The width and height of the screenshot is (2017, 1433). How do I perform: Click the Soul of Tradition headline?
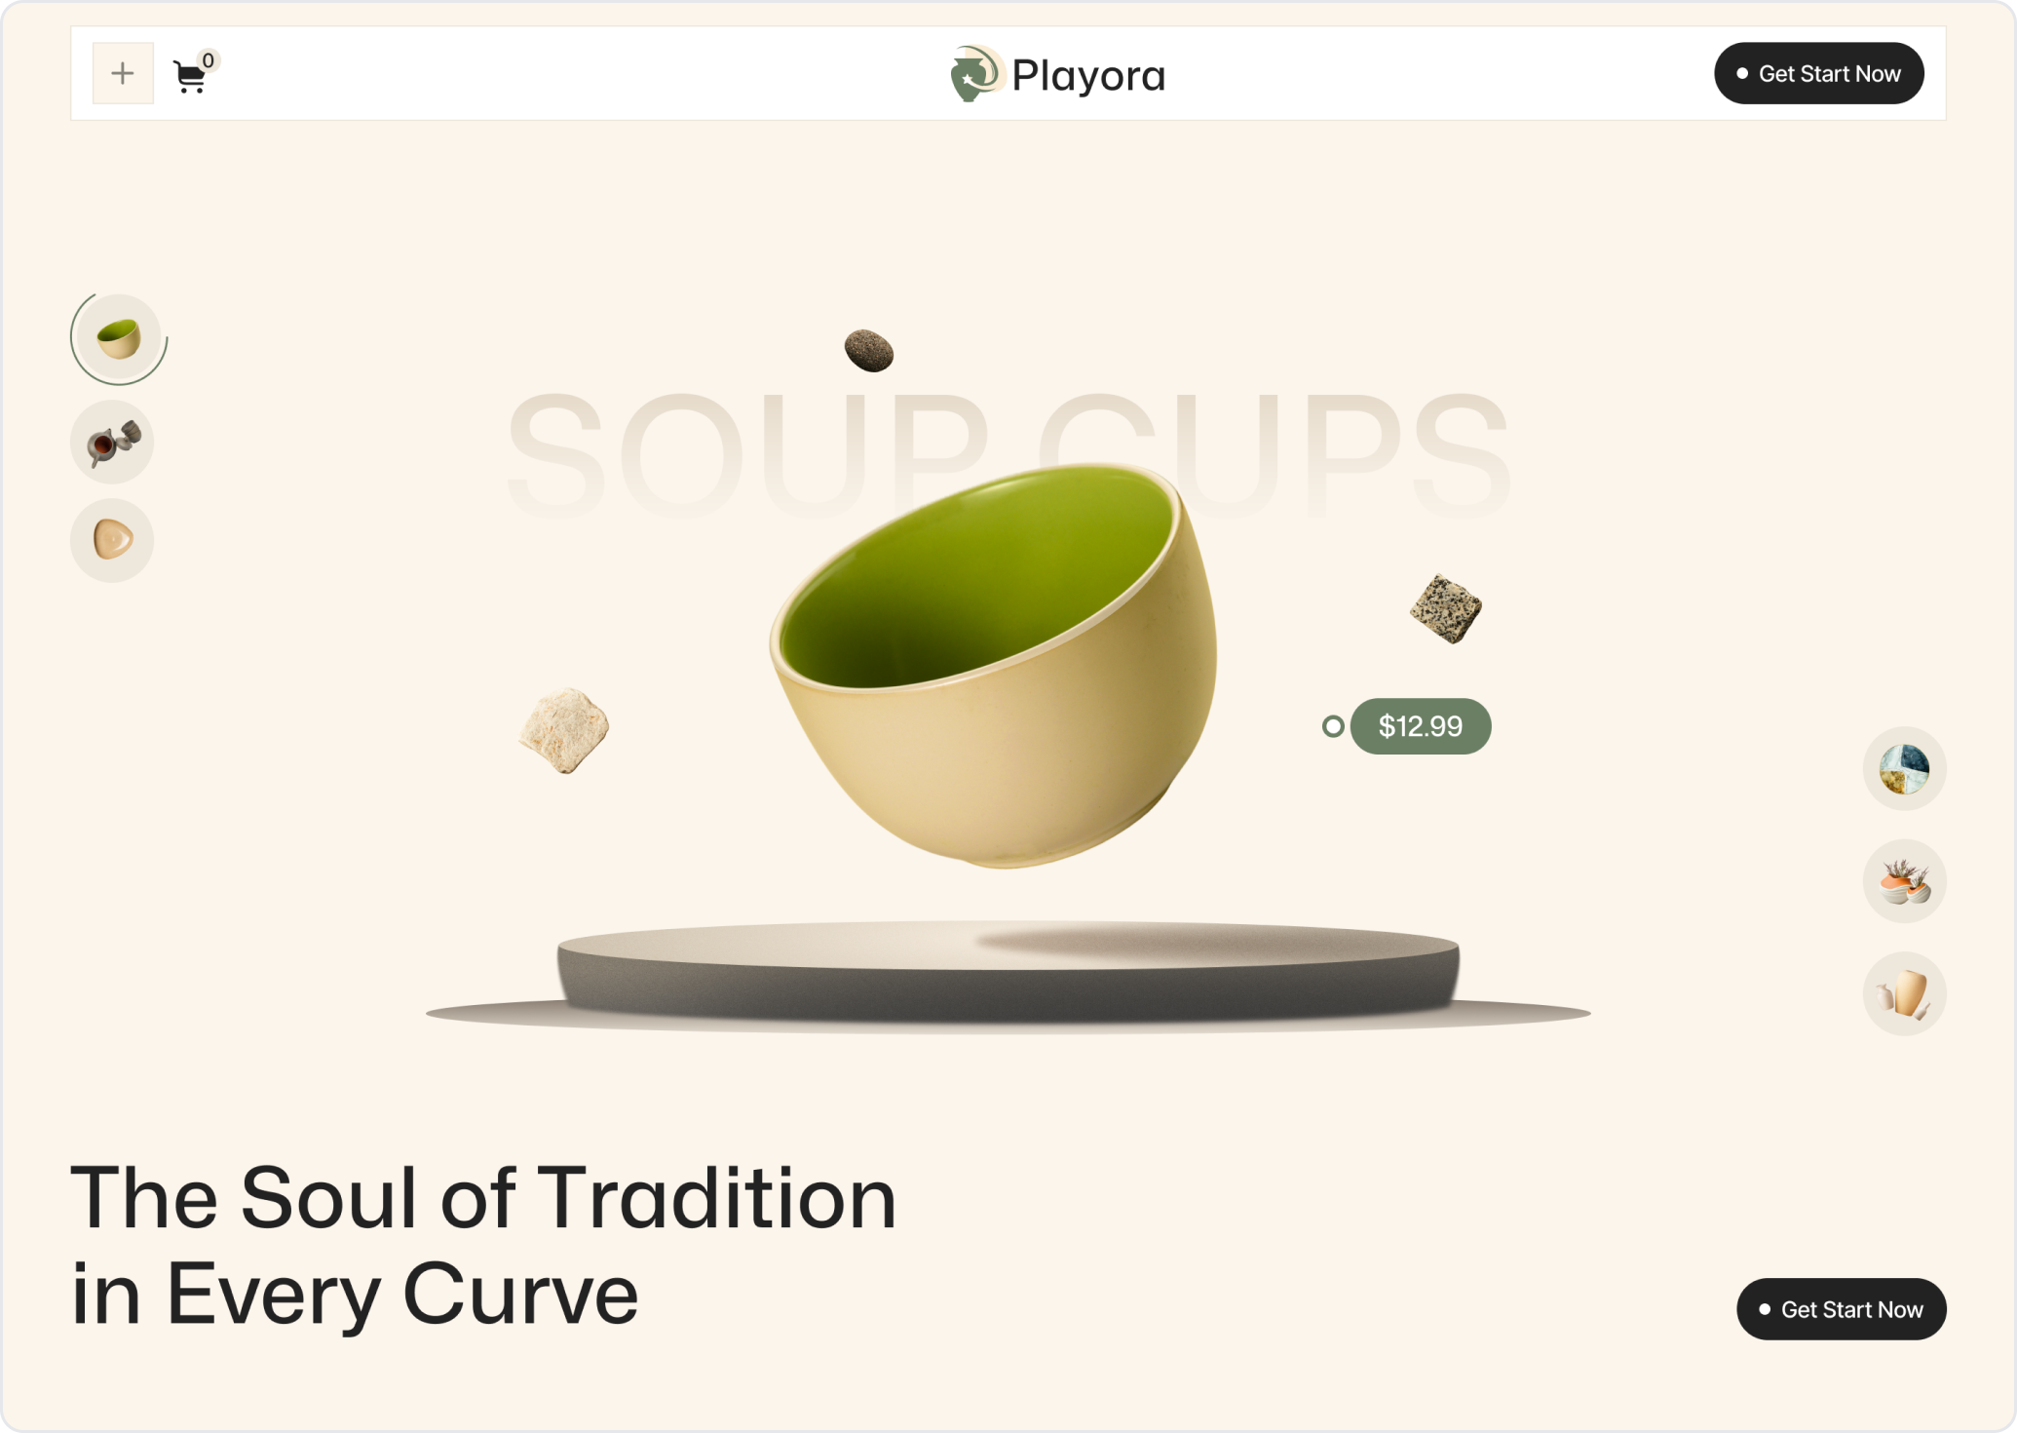click(x=483, y=1245)
